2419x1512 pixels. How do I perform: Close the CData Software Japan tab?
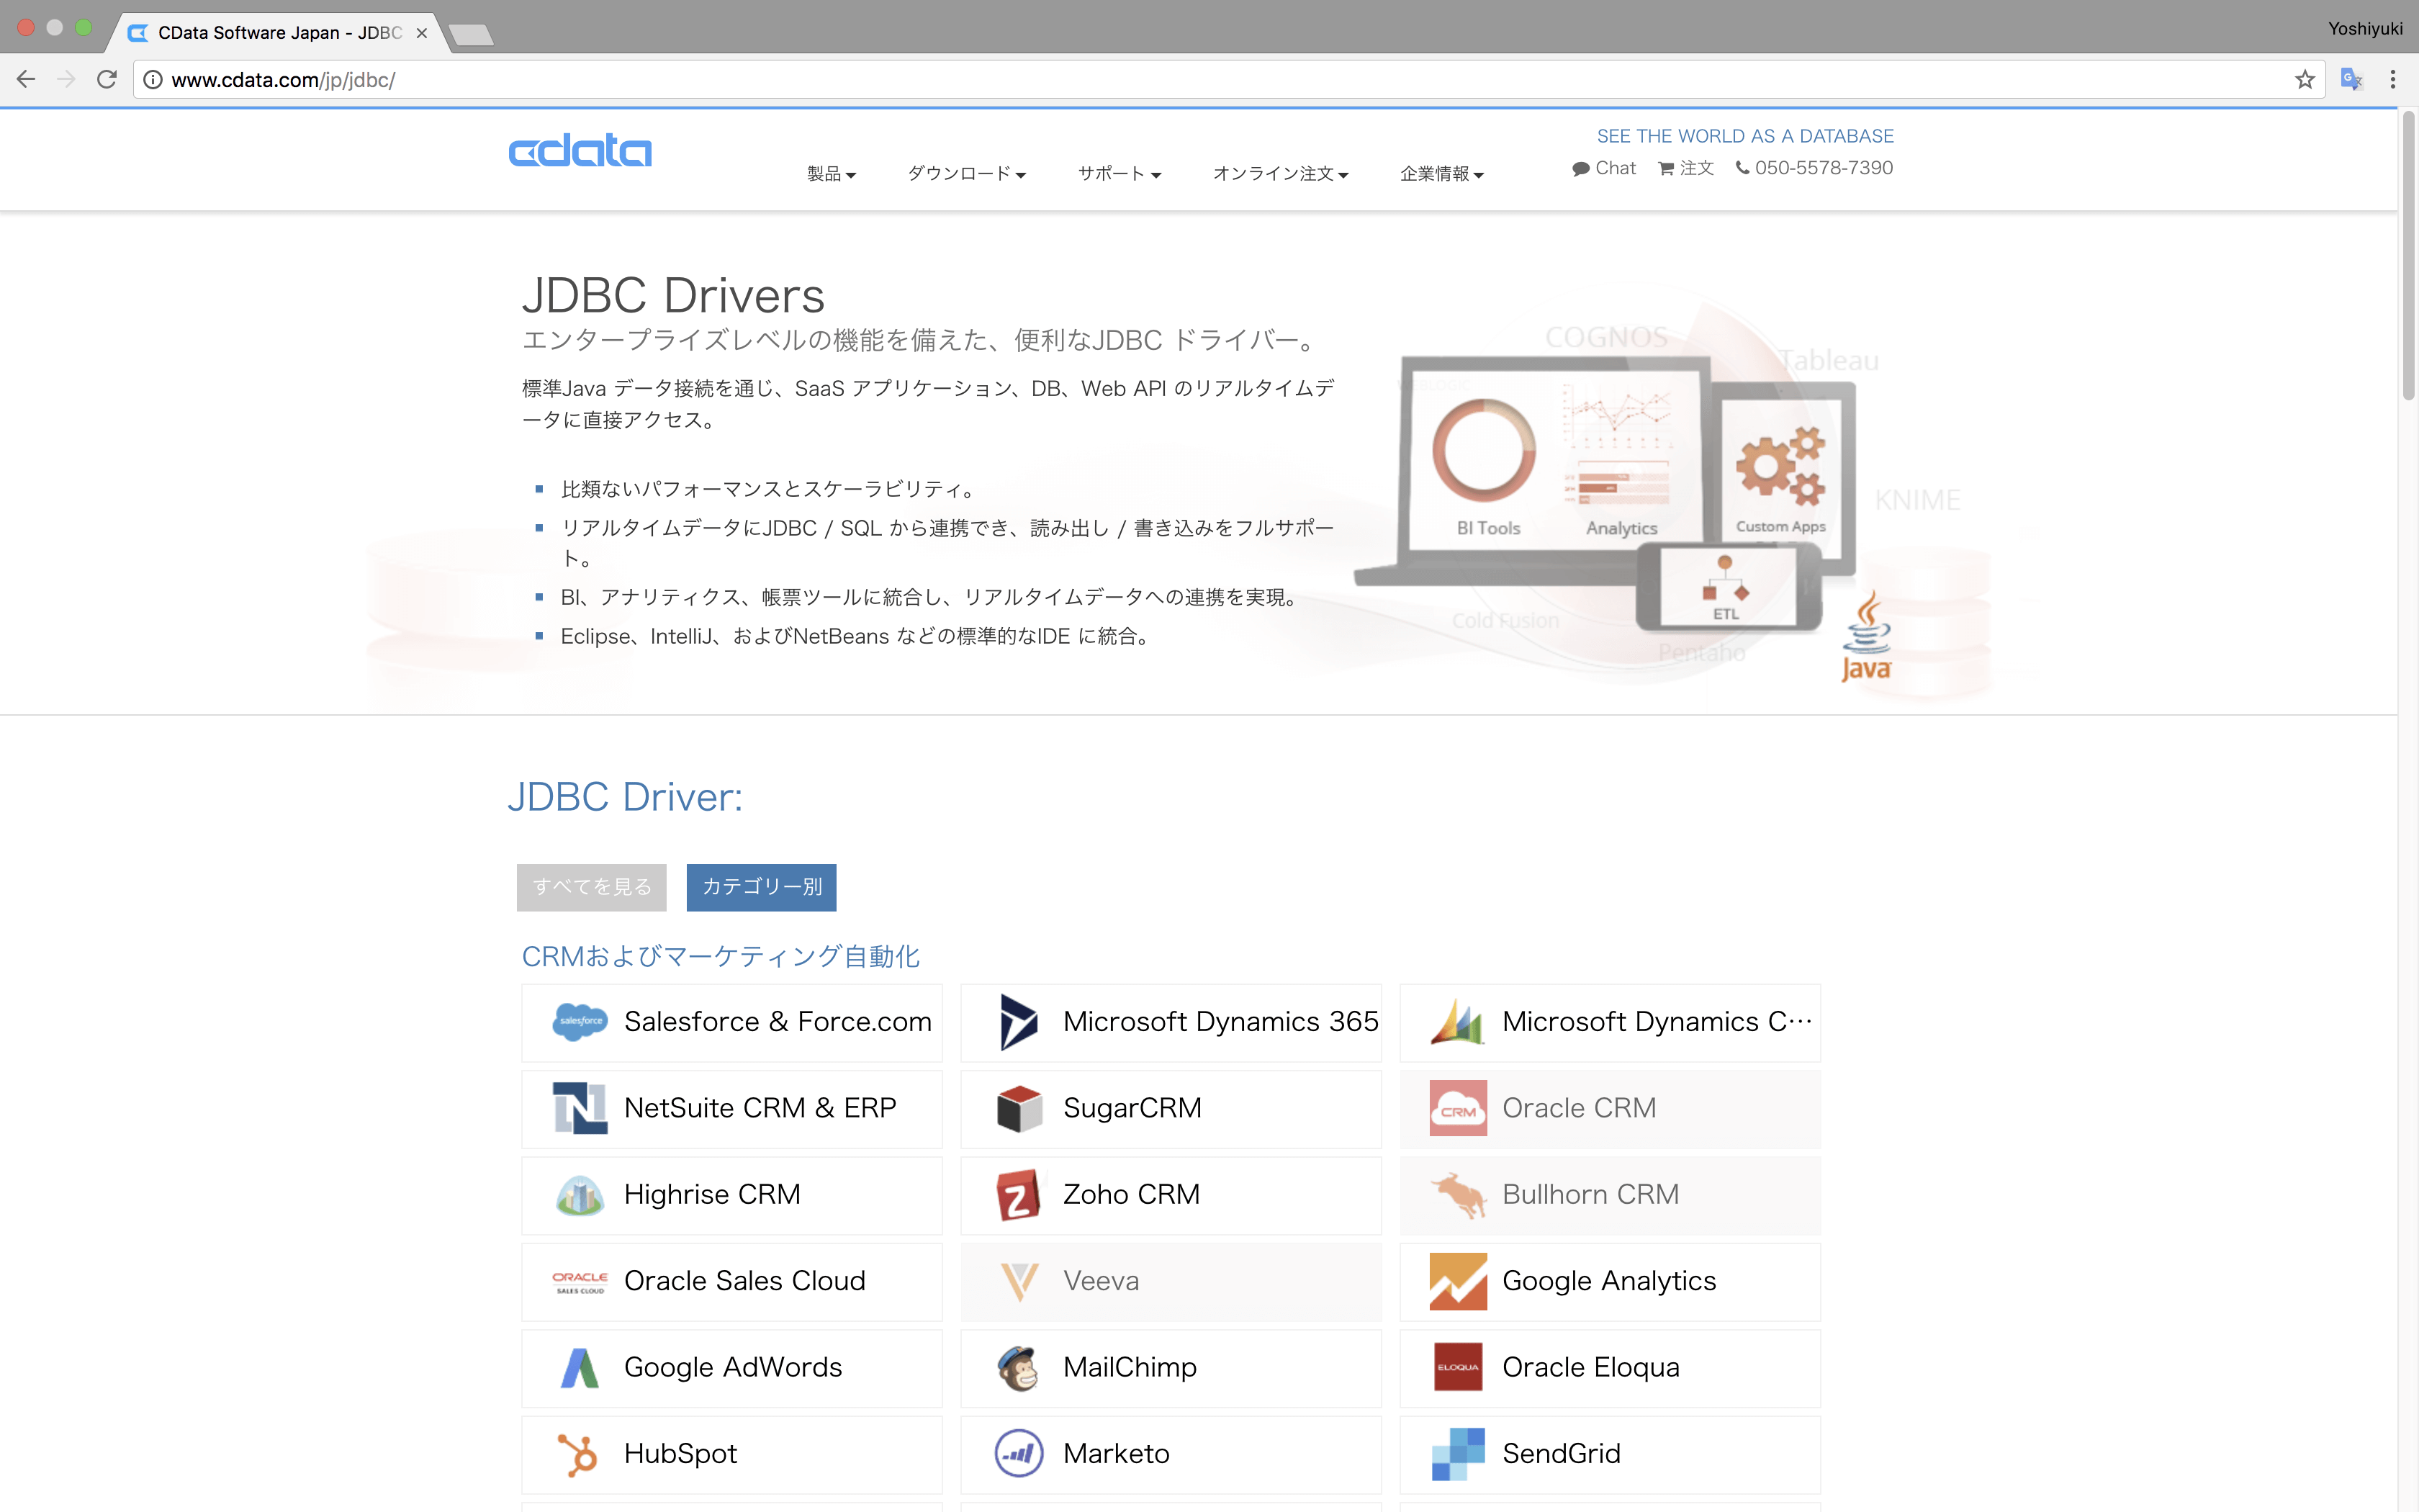[422, 33]
